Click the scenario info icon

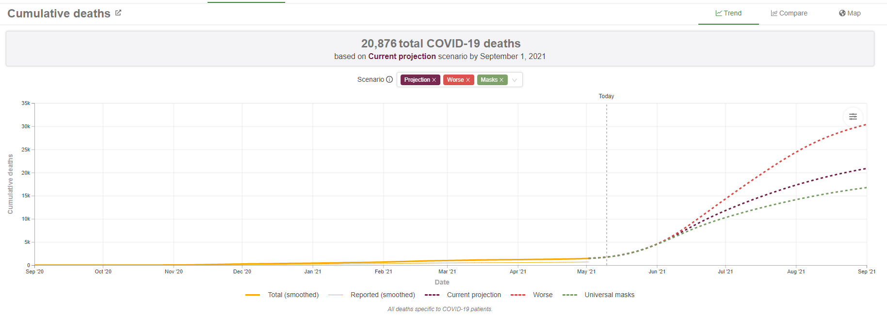pyautogui.click(x=389, y=80)
